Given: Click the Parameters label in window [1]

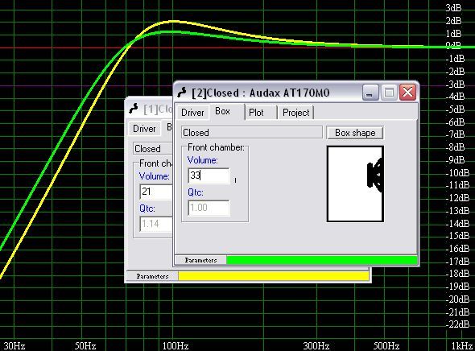Looking at the screenshot, I should (152, 276).
